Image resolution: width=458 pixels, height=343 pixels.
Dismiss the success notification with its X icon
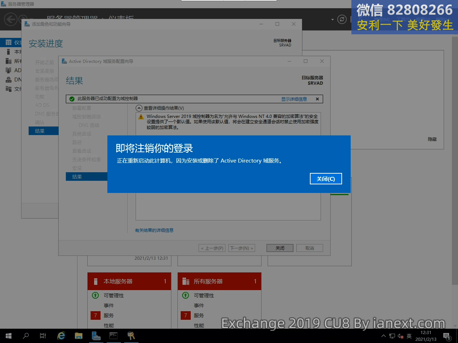[317, 99]
